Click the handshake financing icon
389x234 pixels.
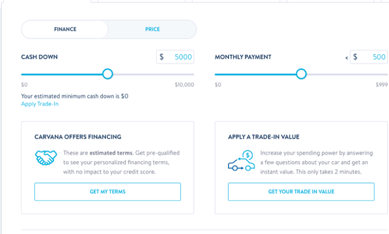[46, 158]
